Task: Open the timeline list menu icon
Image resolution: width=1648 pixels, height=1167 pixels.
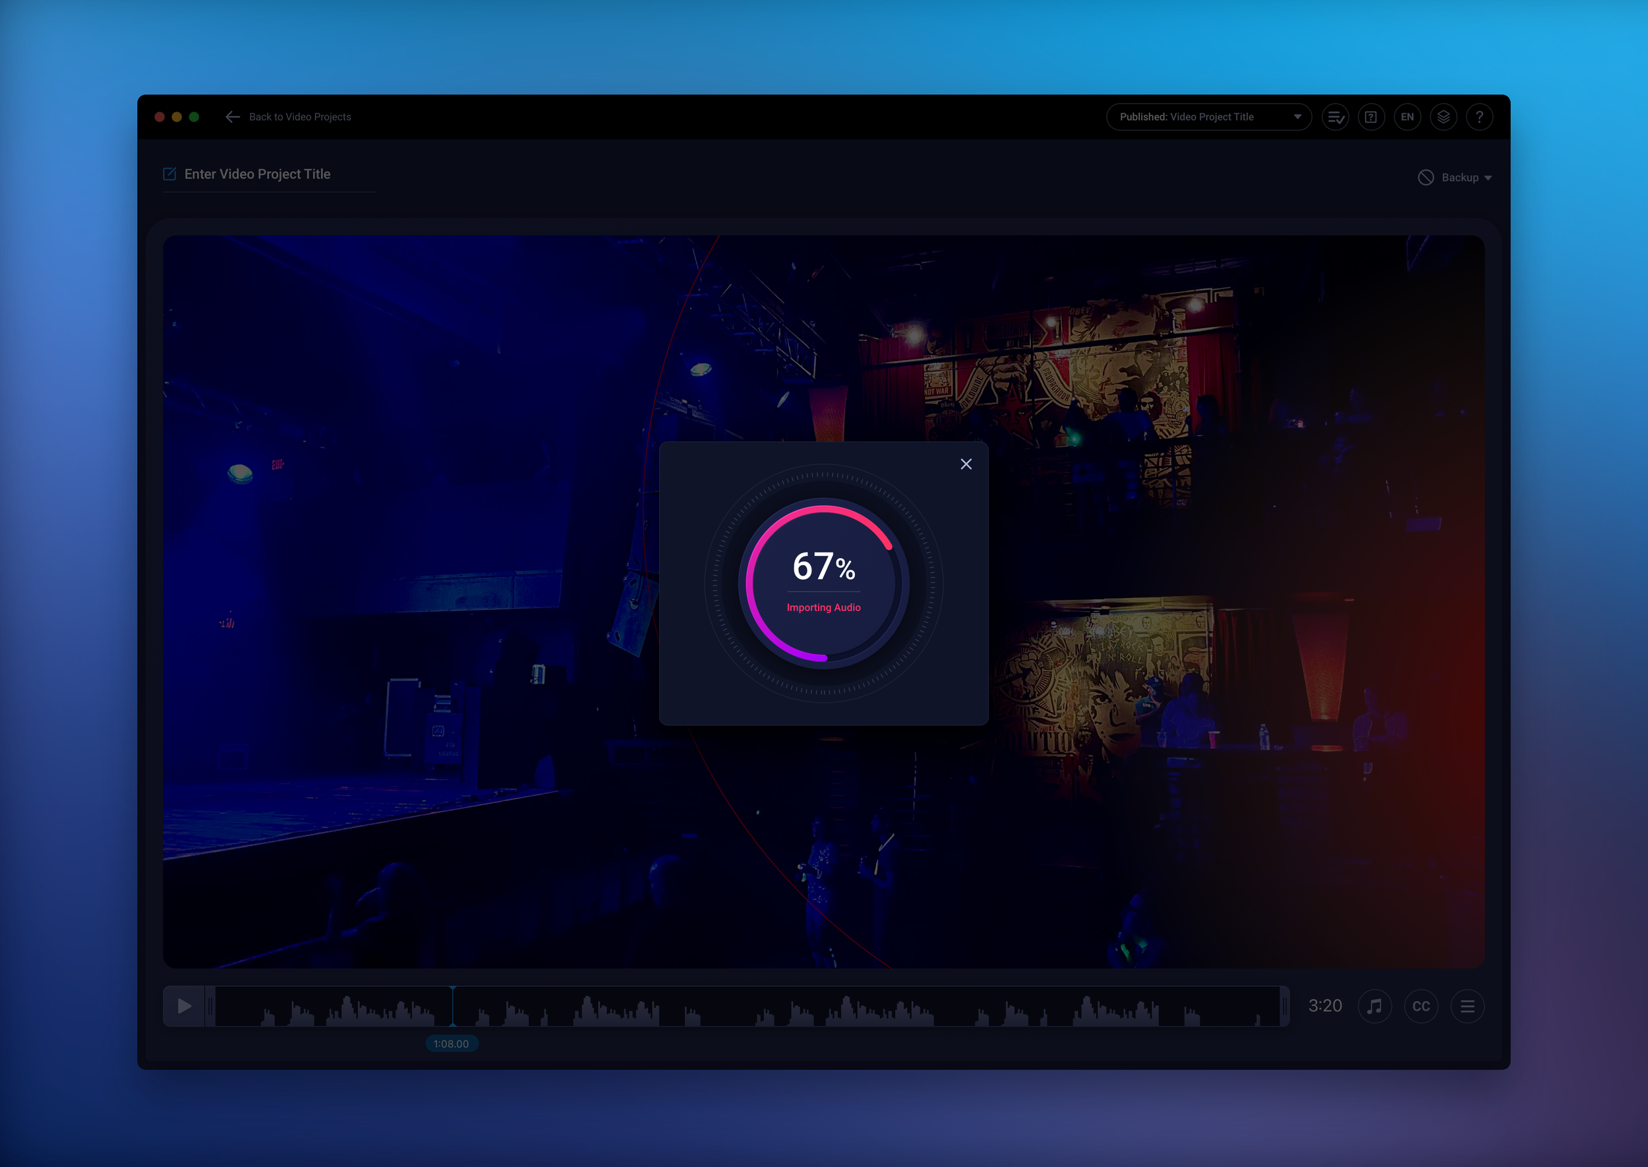Action: pos(1467,1006)
